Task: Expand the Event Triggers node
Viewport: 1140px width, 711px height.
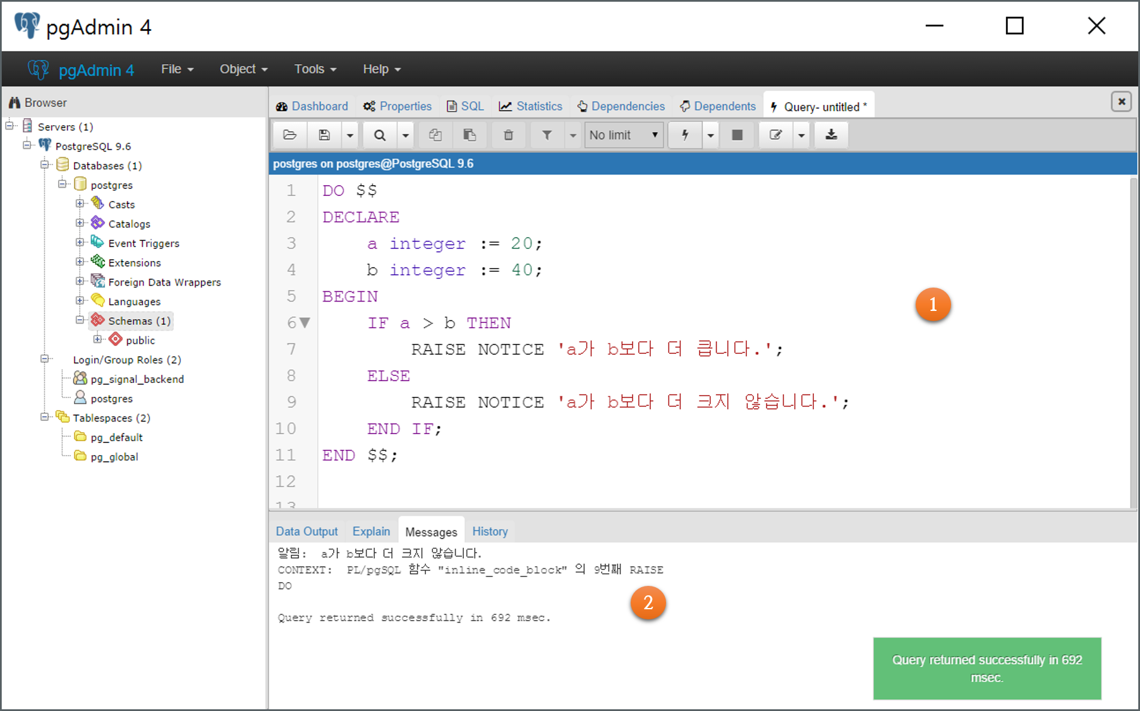Action: coord(80,242)
